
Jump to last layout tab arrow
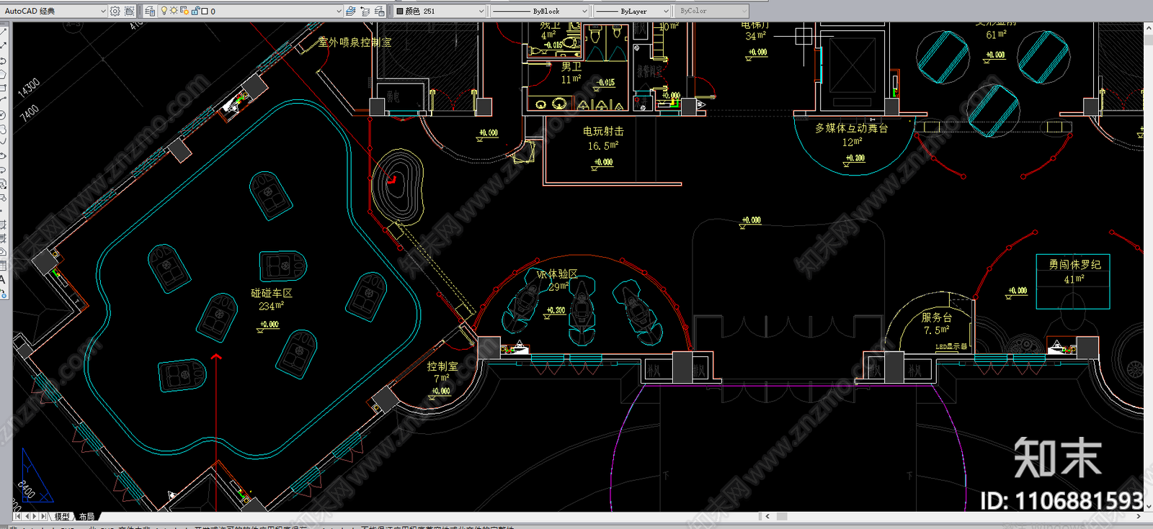(x=44, y=516)
